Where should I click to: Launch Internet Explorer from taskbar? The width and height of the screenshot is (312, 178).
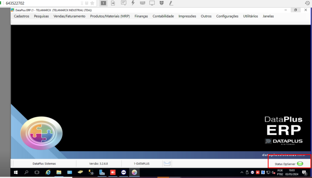click(x=48, y=172)
